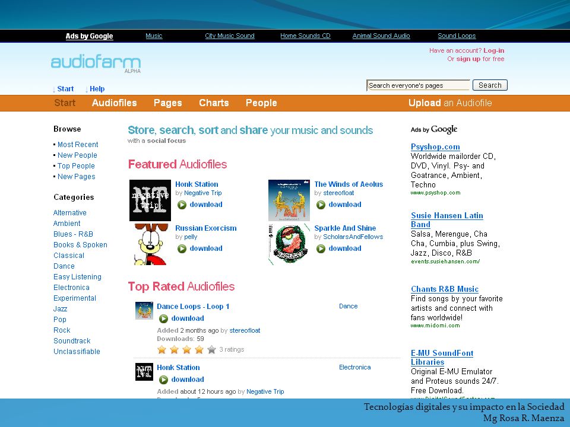
Task: Open Chants R&B Music ad
Action: click(x=445, y=289)
